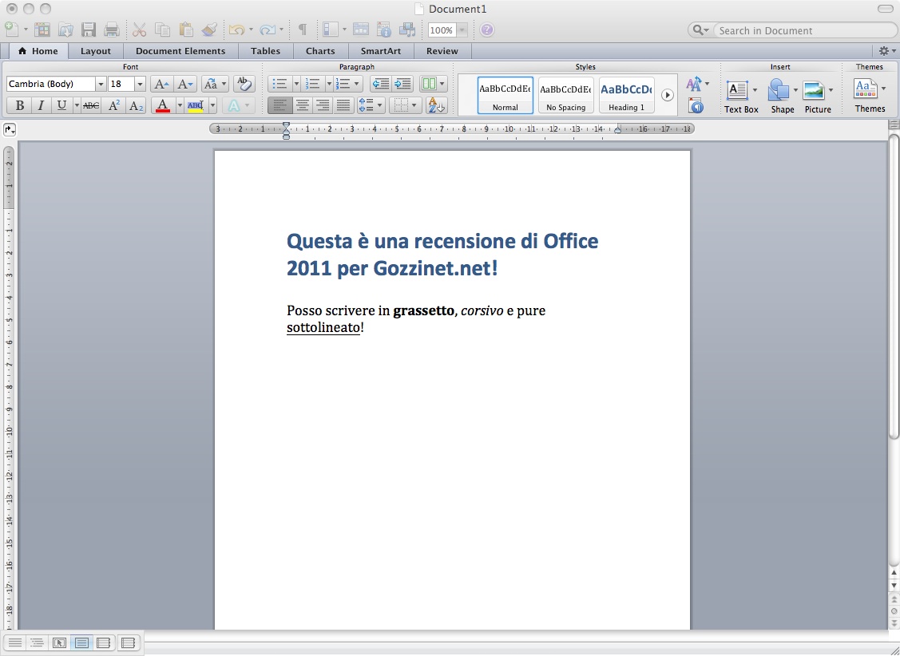Screen dimensions: 900x656
Task: Open the font name dropdown (Cambria)
Action: coord(101,85)
